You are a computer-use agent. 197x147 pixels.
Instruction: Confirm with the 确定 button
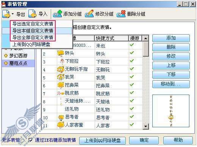(144, 140)
